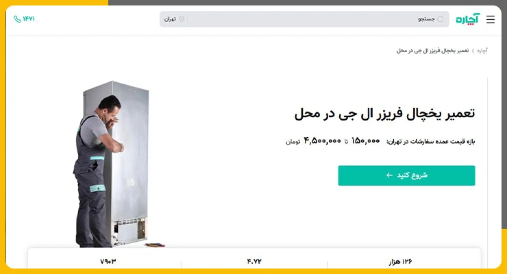Click the phone handset icon next to ۱۴۷۱

17,19
